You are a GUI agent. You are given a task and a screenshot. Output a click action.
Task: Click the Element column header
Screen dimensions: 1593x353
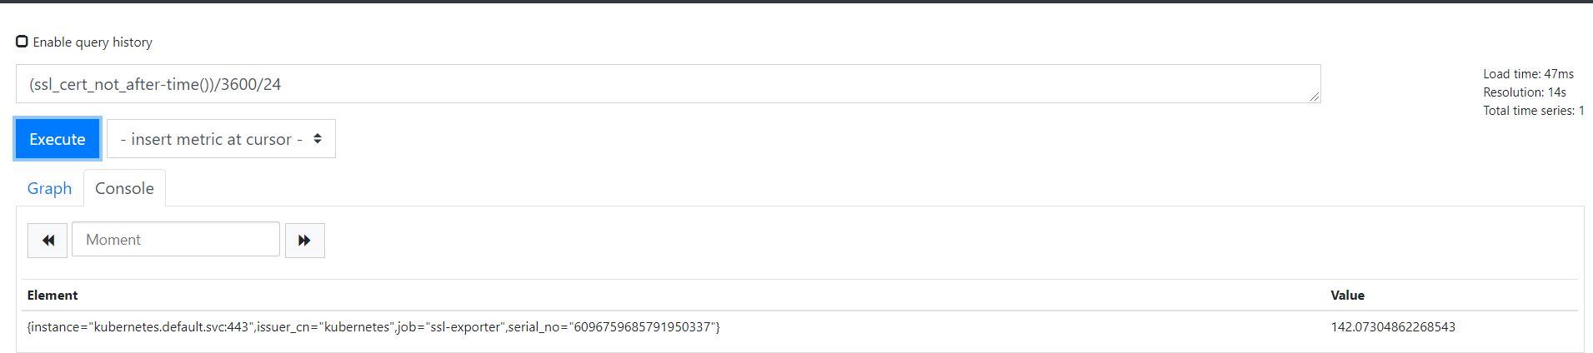(x=53, y=296)
